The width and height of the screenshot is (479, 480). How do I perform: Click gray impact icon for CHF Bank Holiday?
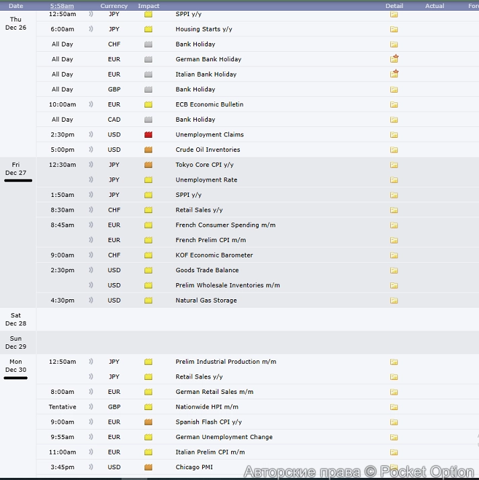tap(148, 44)
